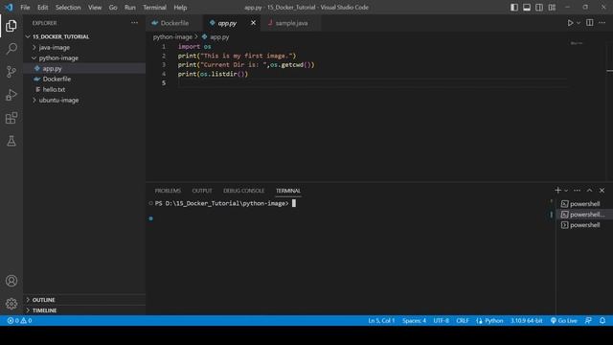Expand the java-image folder
The width and height of the screenshot is (613, 345).
click(x=84, y=47)
